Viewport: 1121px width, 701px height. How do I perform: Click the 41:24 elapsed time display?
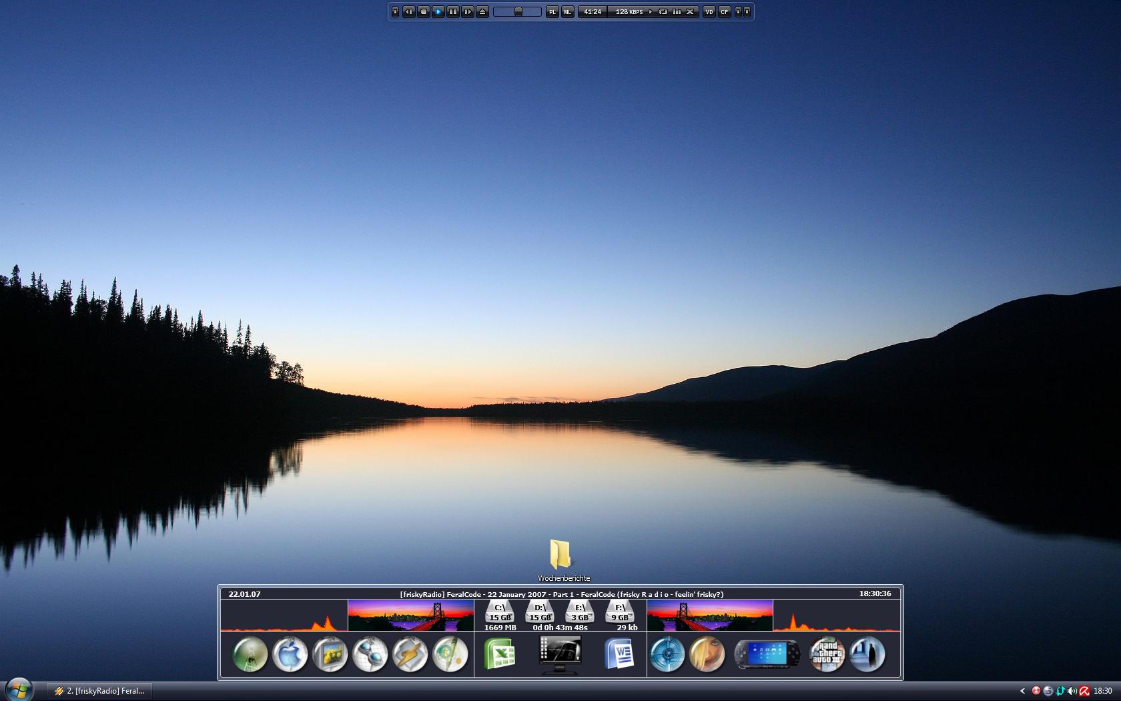click(x=593, y=12)
